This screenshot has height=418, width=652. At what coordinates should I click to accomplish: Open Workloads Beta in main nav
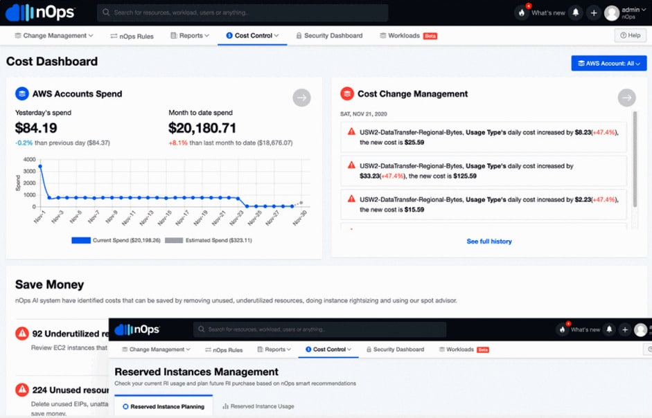[x=408, y=36]
